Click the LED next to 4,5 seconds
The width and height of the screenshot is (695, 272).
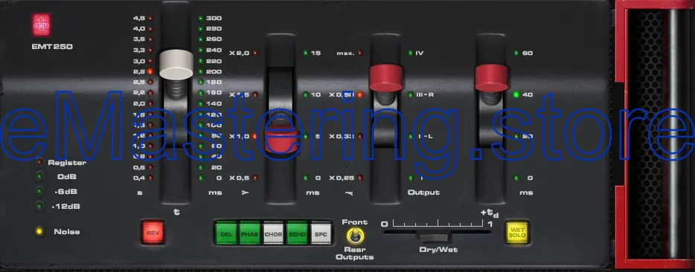point(150,18)
